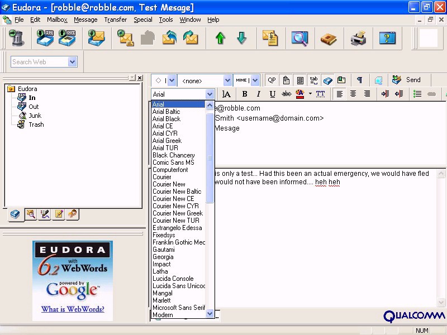Screen dimensions: 447x335
Task: Click the font size icon
Action: 226,94
